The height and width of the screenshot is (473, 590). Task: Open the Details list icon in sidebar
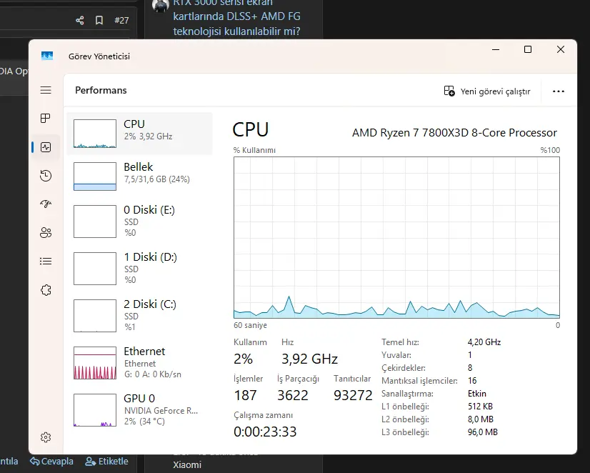pyautogui.click(x=46, y=261)
